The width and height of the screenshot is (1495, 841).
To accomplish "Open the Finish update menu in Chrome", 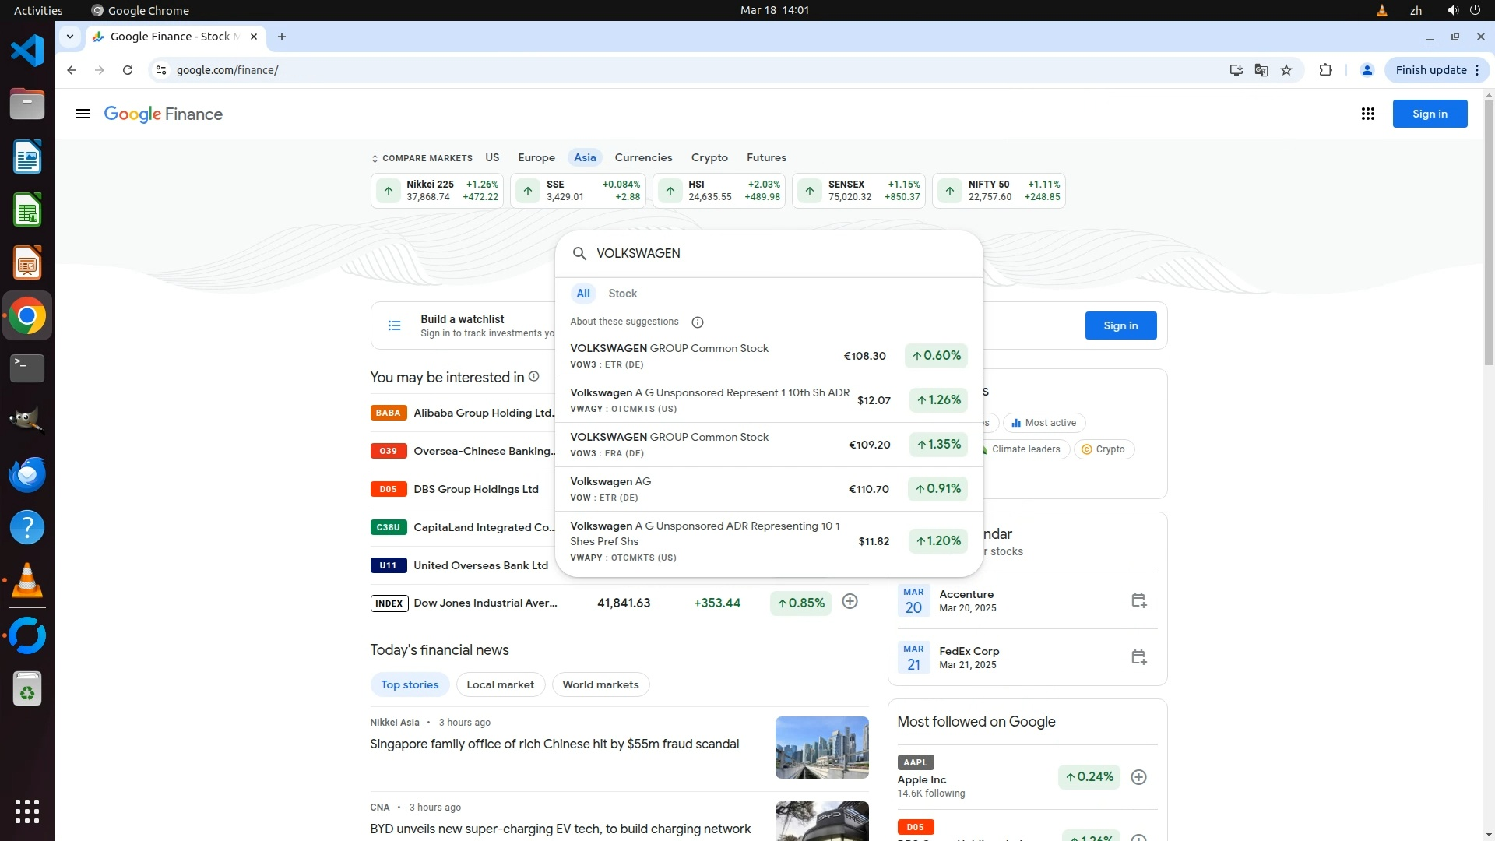I will coord(1437,70).
